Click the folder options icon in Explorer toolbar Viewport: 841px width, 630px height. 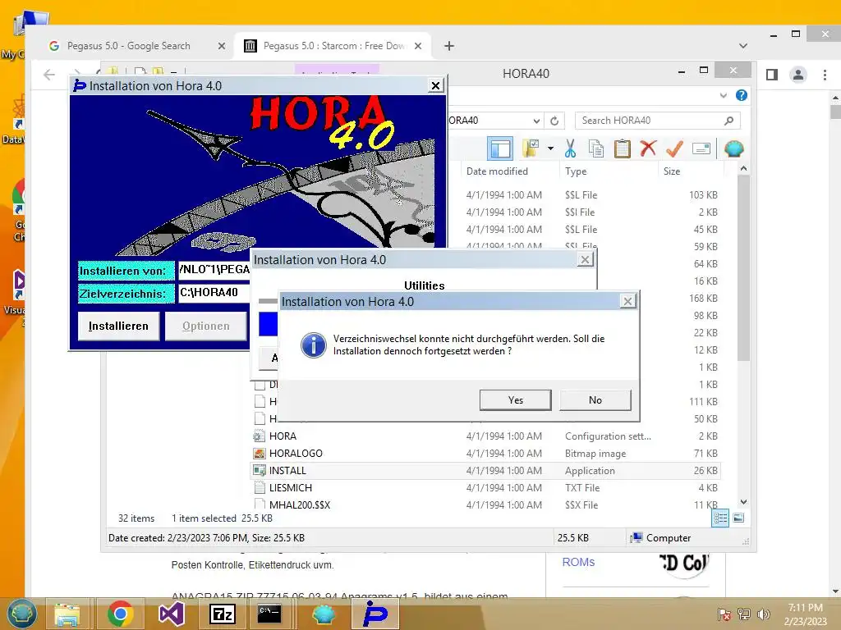pos(531,148)
